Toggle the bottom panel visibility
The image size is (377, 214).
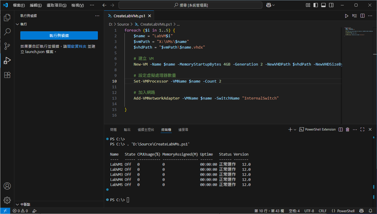pos(323,5)
